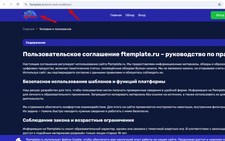Click the Безопасное использование шаблонов heading
225x141 pixels.
(x=94, y=81)
